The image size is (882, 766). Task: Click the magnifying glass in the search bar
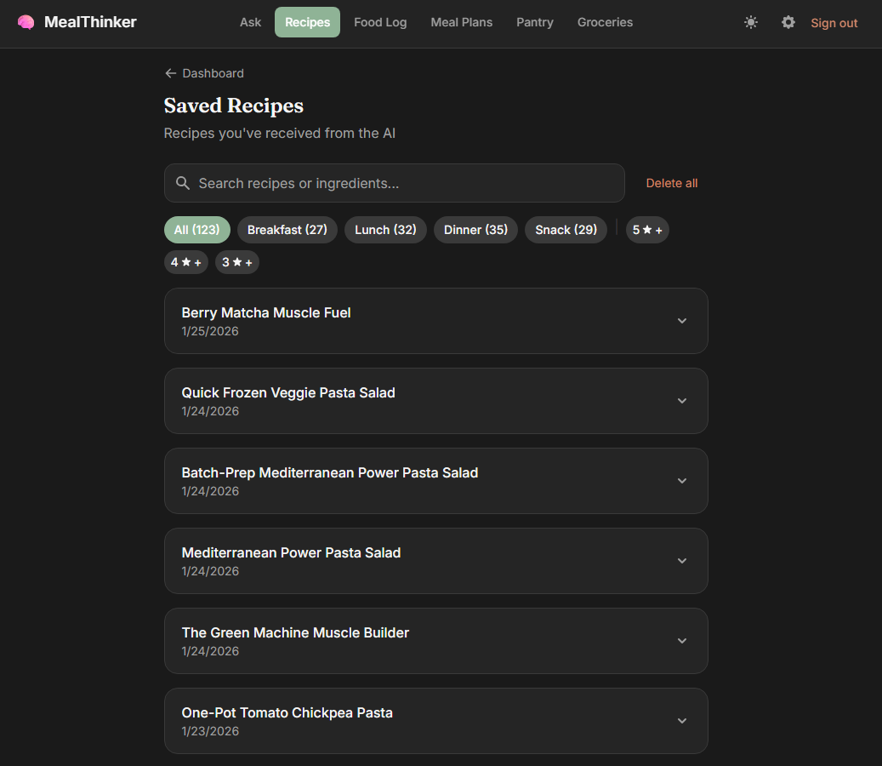tap(183, 183)
